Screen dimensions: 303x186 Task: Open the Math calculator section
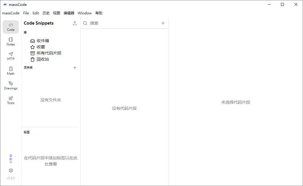pos(11,71)
